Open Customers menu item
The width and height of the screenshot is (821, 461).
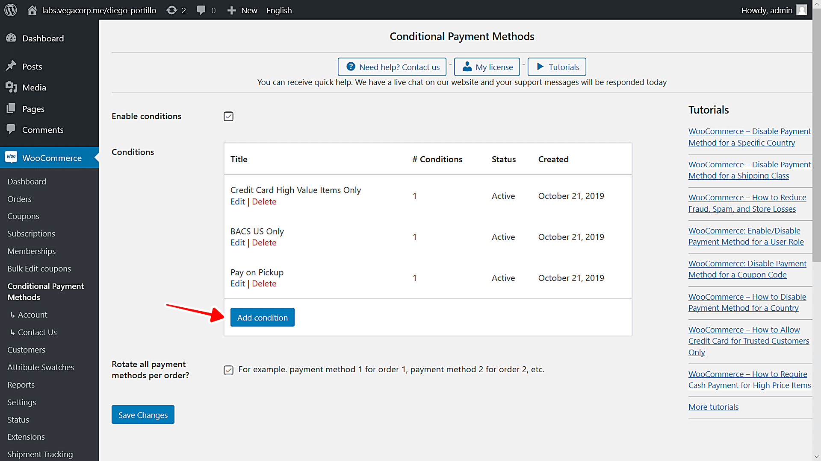click(26, 350)
